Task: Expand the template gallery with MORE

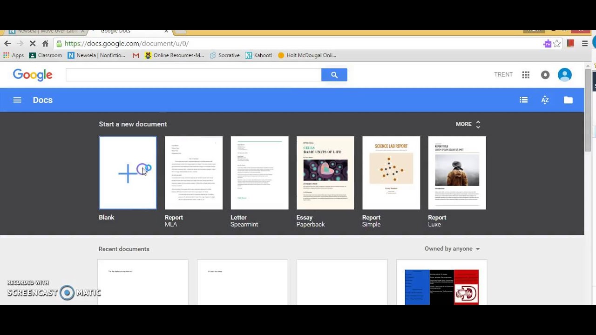Action: (x=468, y=124)
